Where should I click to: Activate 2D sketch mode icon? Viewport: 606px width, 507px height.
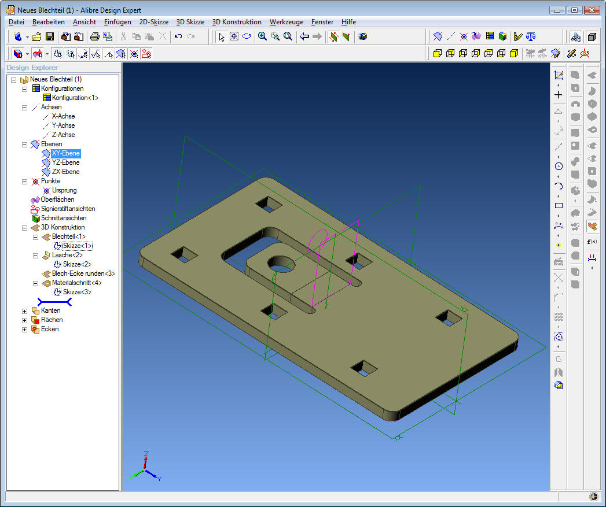(559, 75)
